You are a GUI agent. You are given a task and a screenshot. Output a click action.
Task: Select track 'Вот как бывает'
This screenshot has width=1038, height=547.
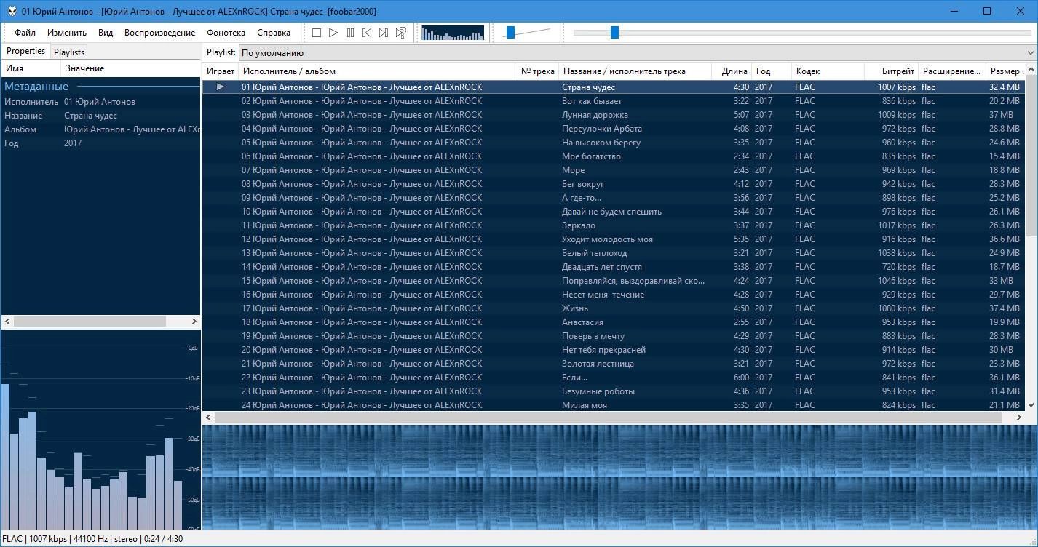pyautogui.click(x=614, y=101)
